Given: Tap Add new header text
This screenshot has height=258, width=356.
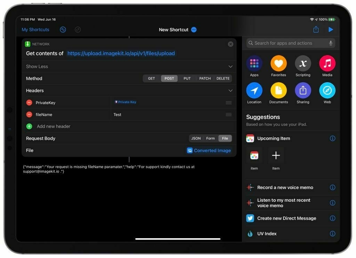Looking at the screenshot, I should point(54,126).
